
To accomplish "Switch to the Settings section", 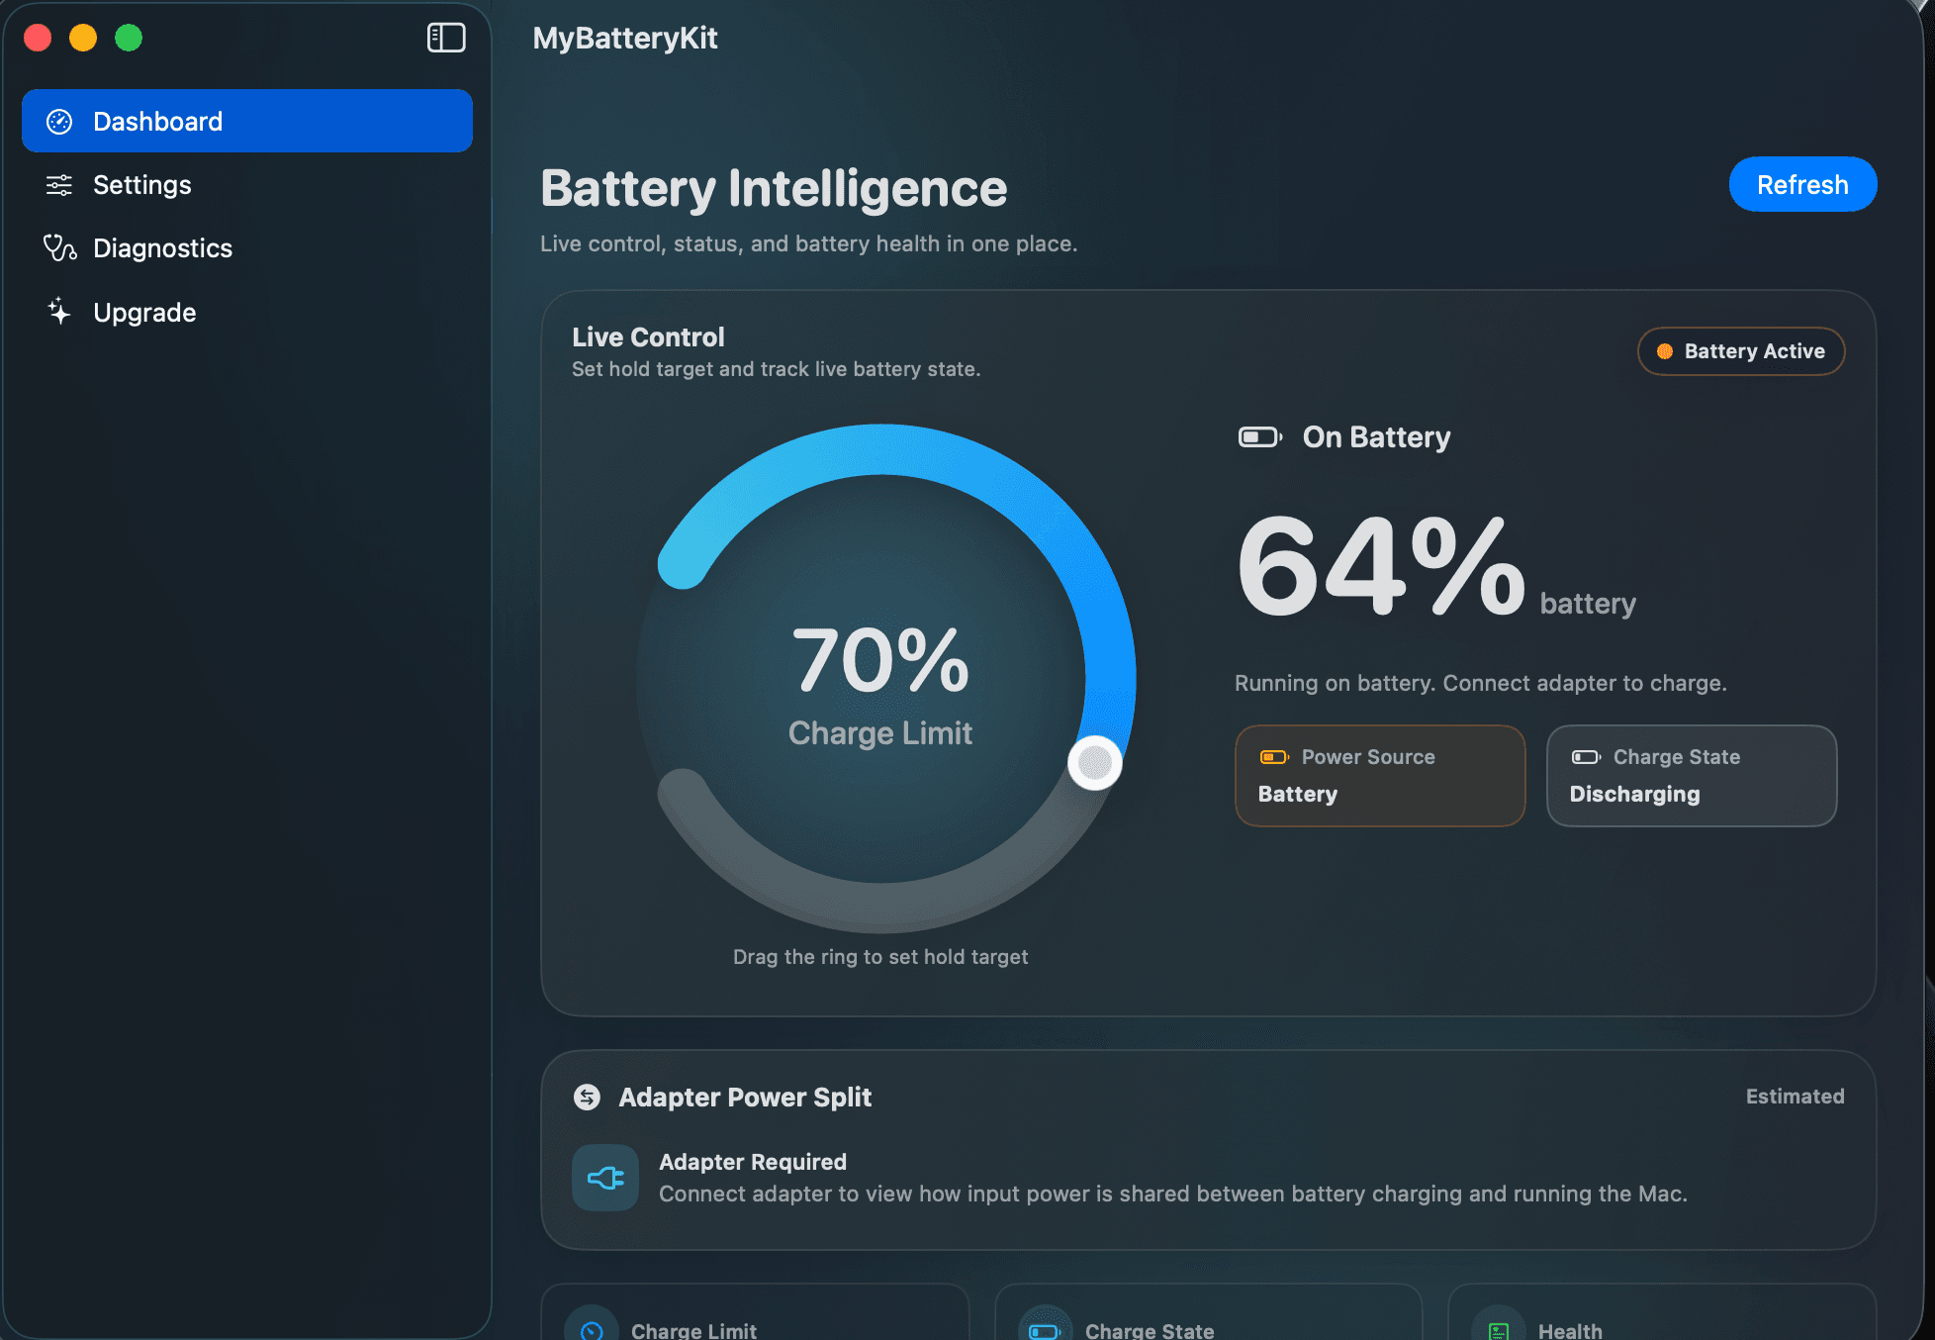I will click(142, 184).
